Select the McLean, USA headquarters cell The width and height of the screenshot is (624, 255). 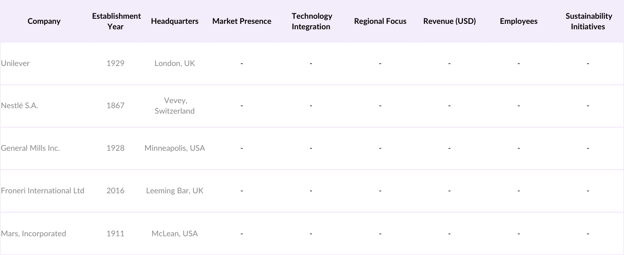[x=174, y=234]
